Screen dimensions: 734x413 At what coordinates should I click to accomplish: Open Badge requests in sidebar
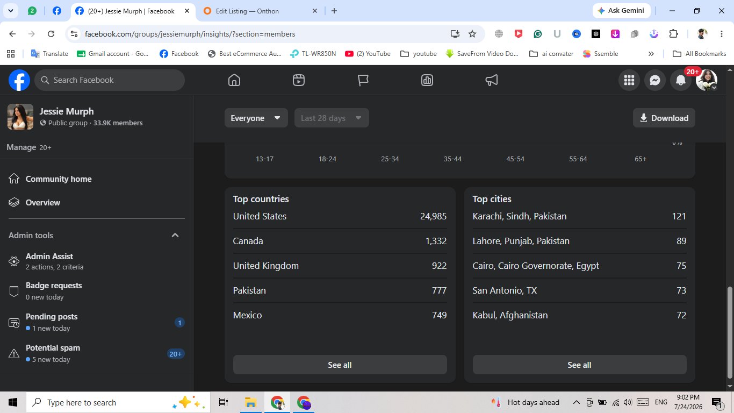97,291
